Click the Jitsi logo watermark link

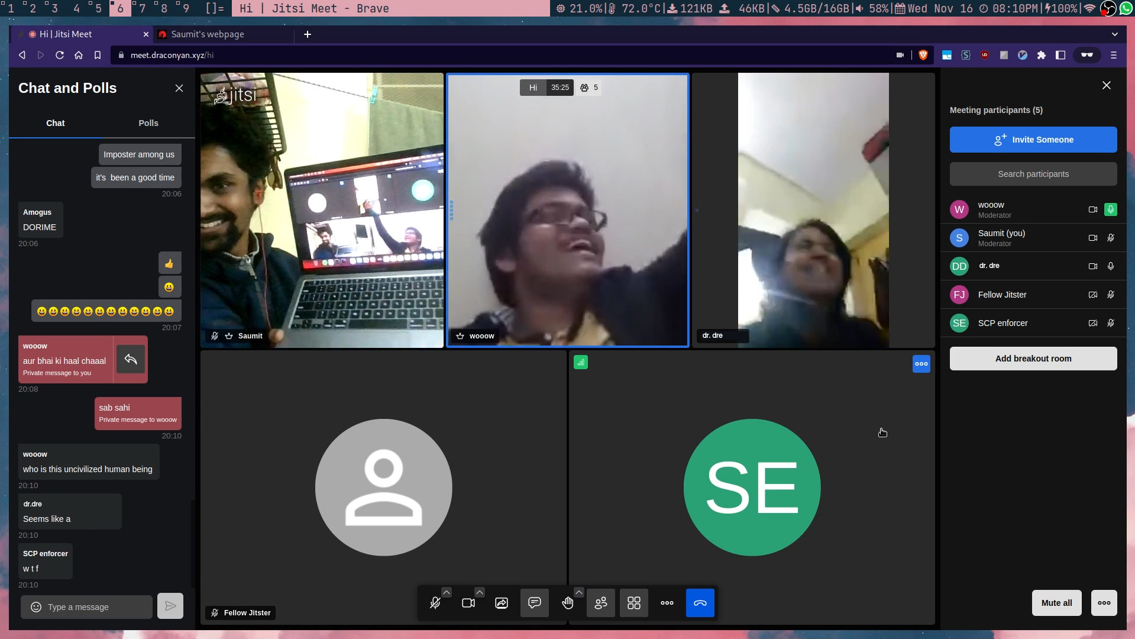click(x=236, y=95)
